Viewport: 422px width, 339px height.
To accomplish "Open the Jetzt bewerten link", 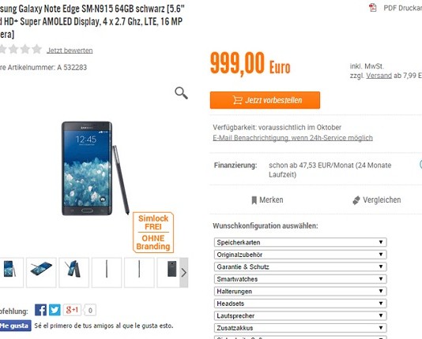I will pos(70,50).
